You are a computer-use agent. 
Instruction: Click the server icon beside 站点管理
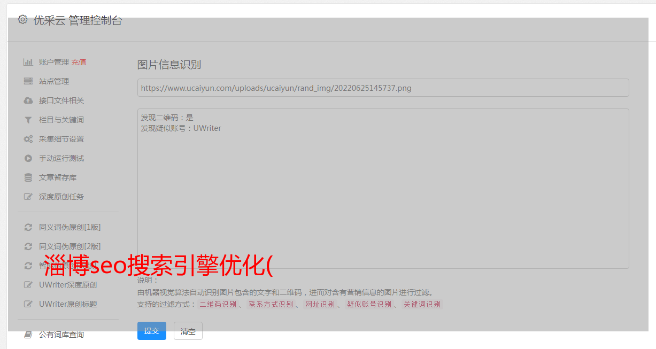(28, 81)
